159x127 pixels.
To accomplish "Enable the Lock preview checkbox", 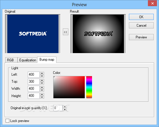I will click(x=7, y=121).
